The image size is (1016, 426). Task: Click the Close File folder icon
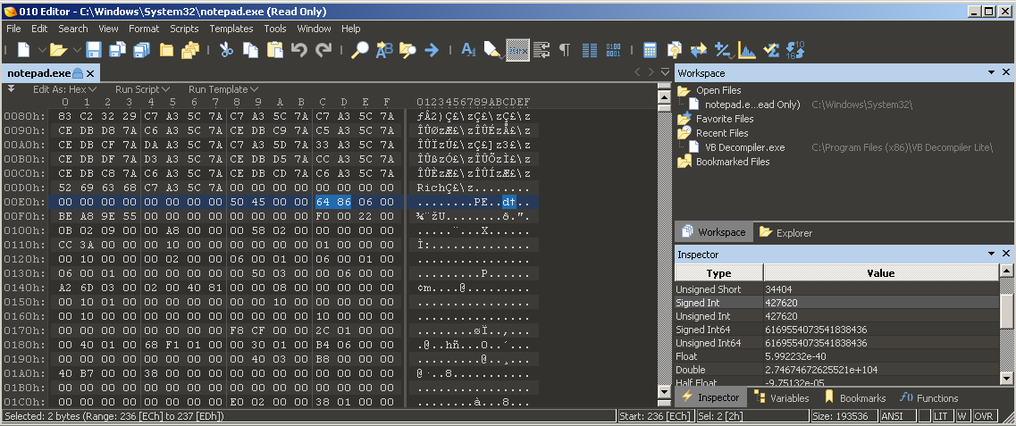166,50
